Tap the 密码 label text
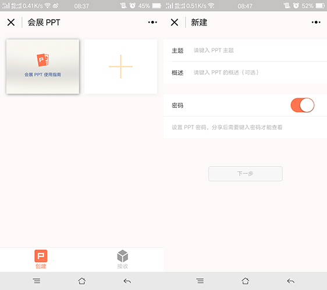This screenshot has width=327, height=290. click(177, 106)
